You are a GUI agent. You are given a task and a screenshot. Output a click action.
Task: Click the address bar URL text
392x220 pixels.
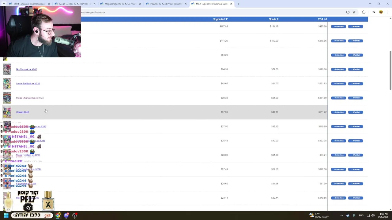coord(93,12)
